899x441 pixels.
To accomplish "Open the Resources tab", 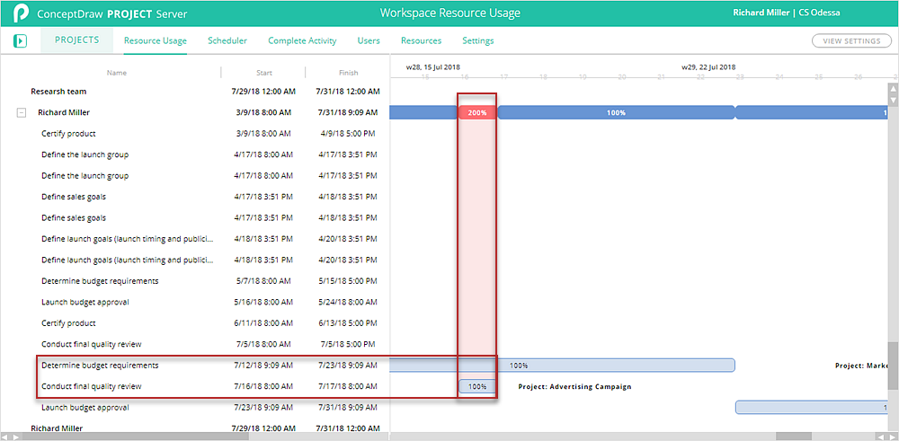I will (x=421, y=41).
